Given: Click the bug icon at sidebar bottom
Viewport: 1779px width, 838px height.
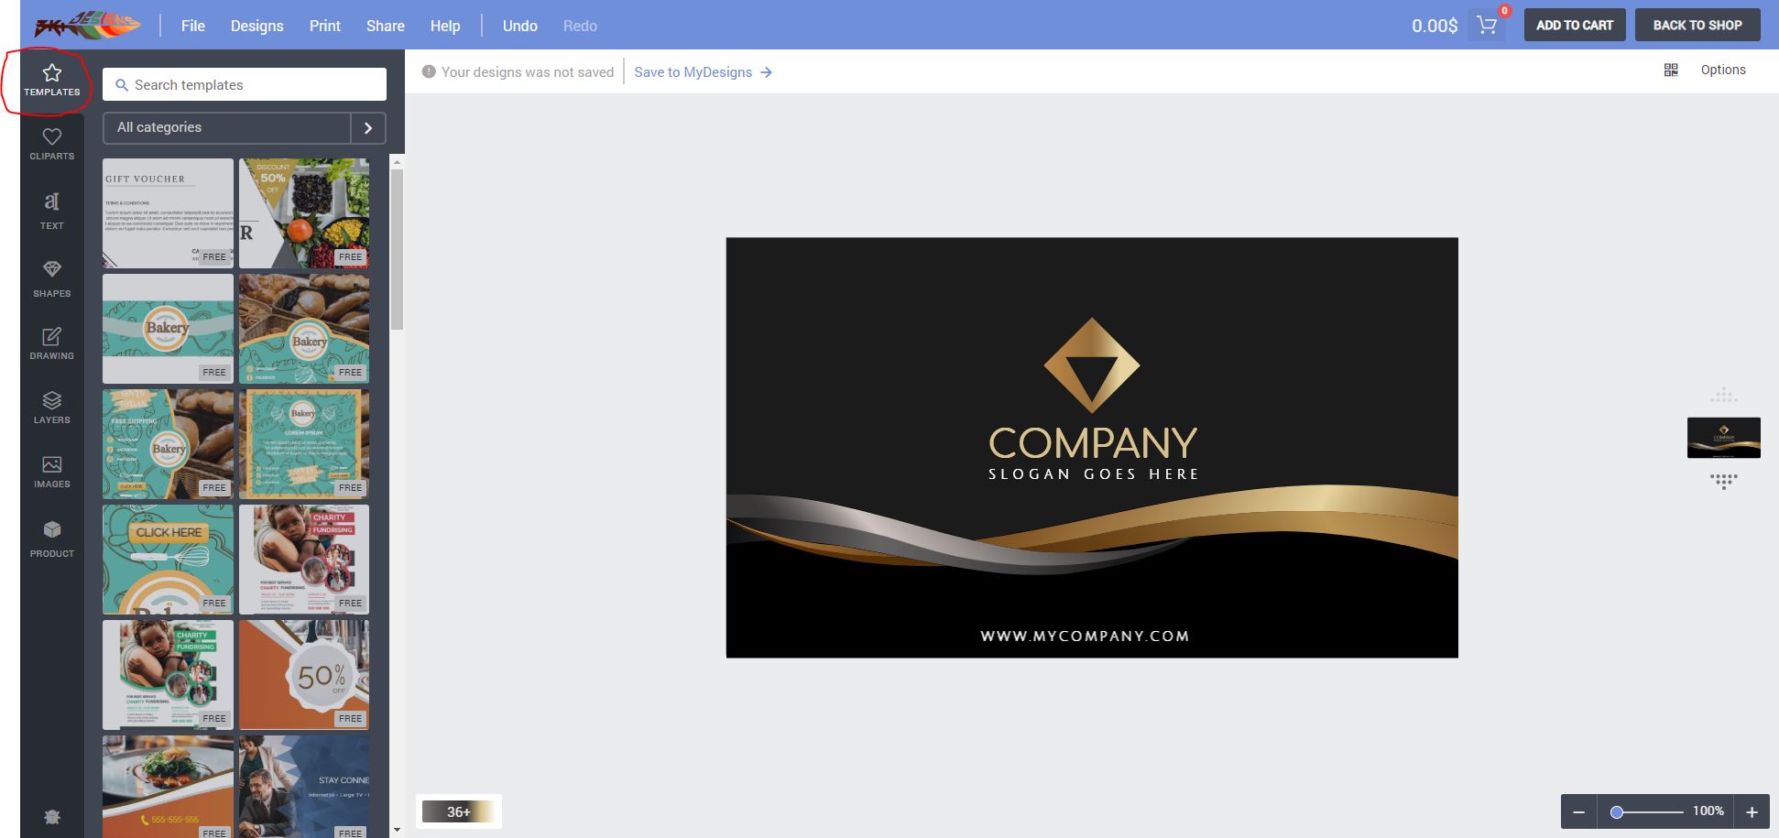Looking at the screenshot, I should [x=52, y=817].
